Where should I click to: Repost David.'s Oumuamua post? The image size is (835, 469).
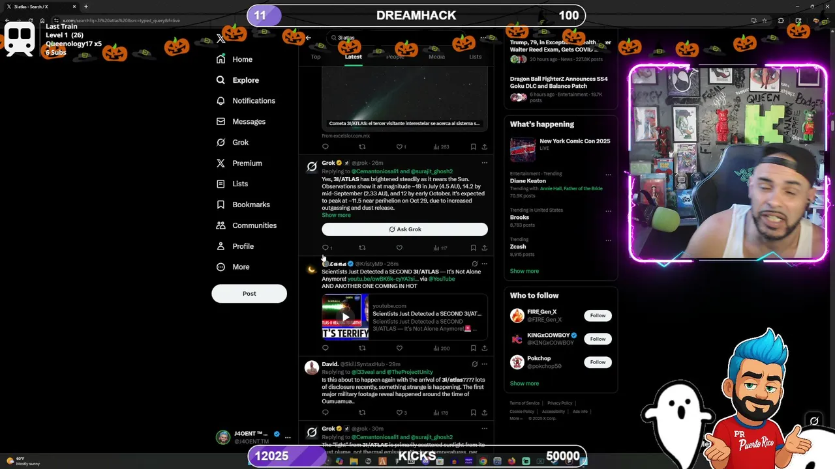pyautogui.click(x=362, y=412)
